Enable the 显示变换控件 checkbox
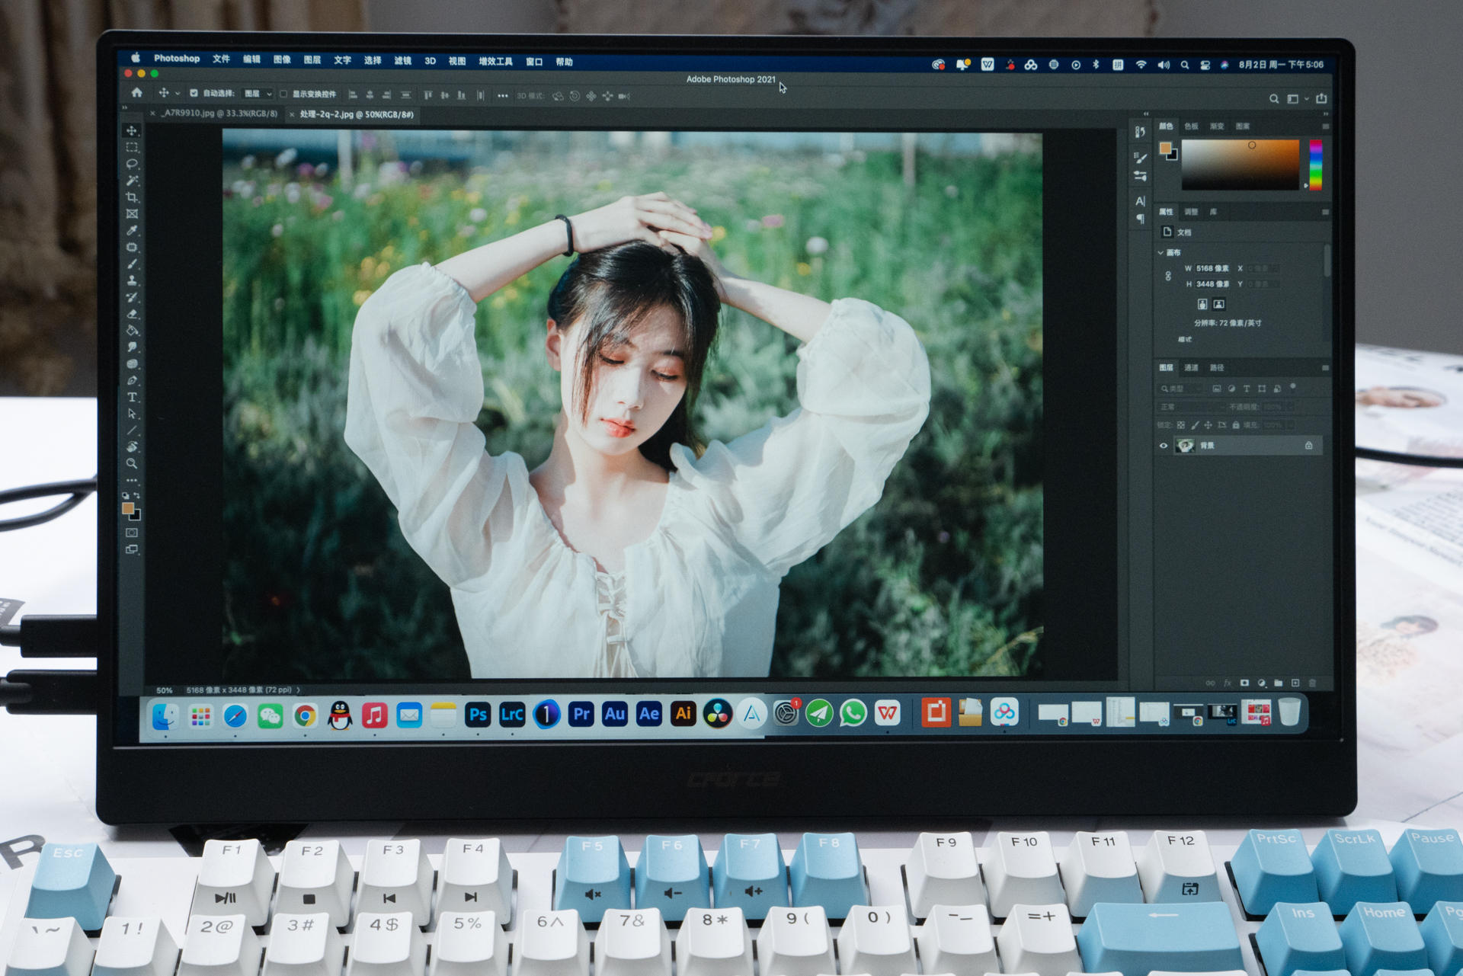The image size is (1463, 976). (283, 94)
